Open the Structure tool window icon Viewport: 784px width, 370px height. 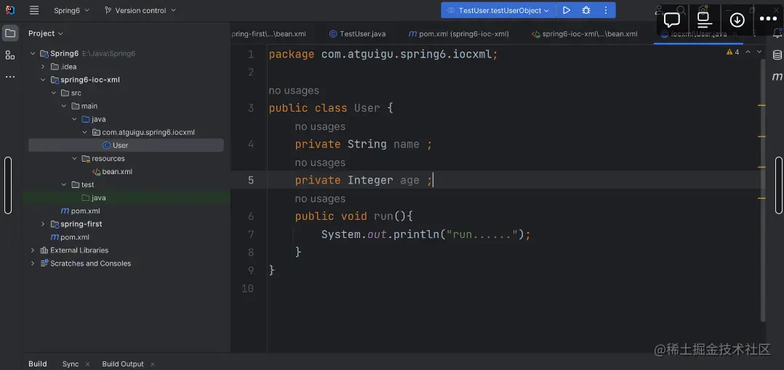pyautogui.click(x=10, y=55)
